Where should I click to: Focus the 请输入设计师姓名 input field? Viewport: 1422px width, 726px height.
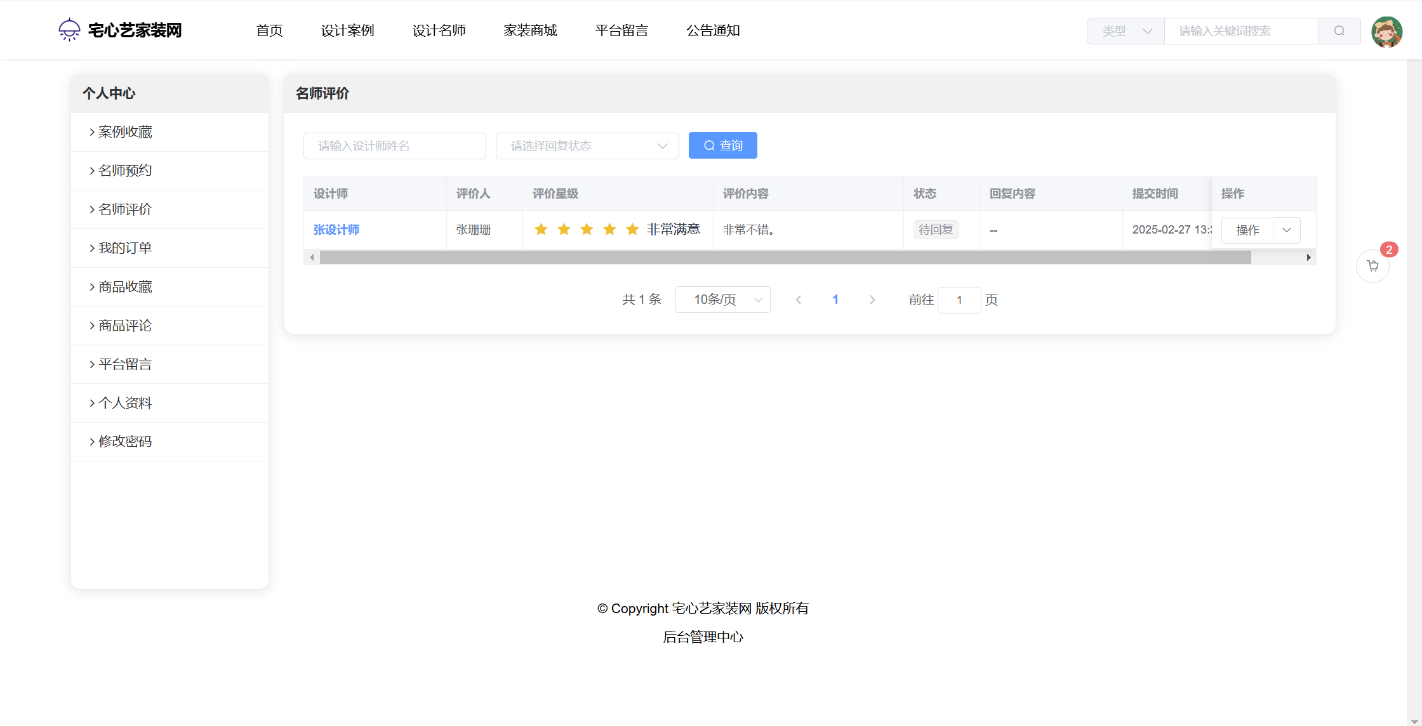click(x=395, y=146)
